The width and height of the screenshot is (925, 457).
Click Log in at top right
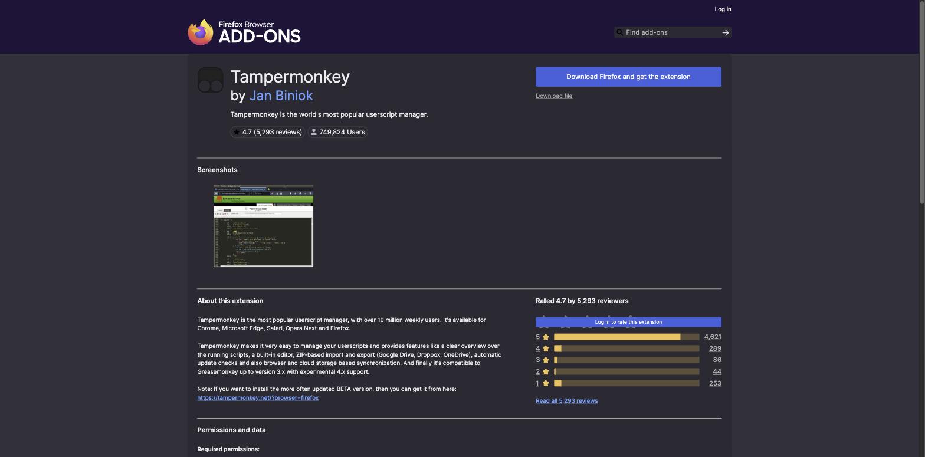click(x=723, y=9)
